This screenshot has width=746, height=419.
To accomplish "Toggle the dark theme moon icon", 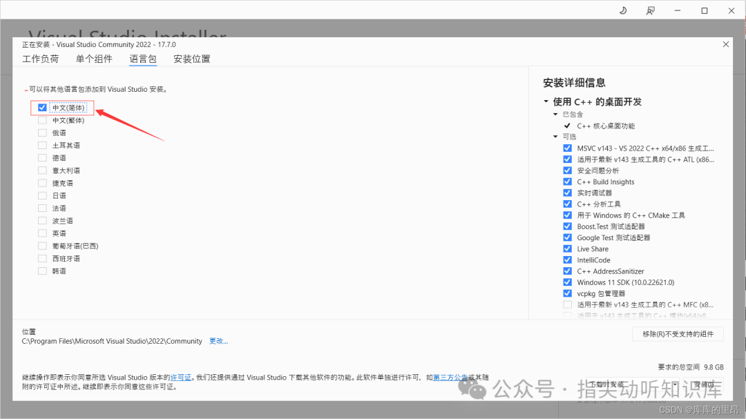I will click(x=623, y=10).
